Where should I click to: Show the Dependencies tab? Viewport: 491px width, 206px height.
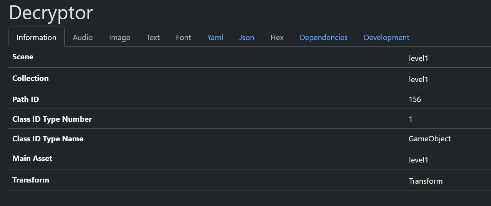(x=324, y=37)
